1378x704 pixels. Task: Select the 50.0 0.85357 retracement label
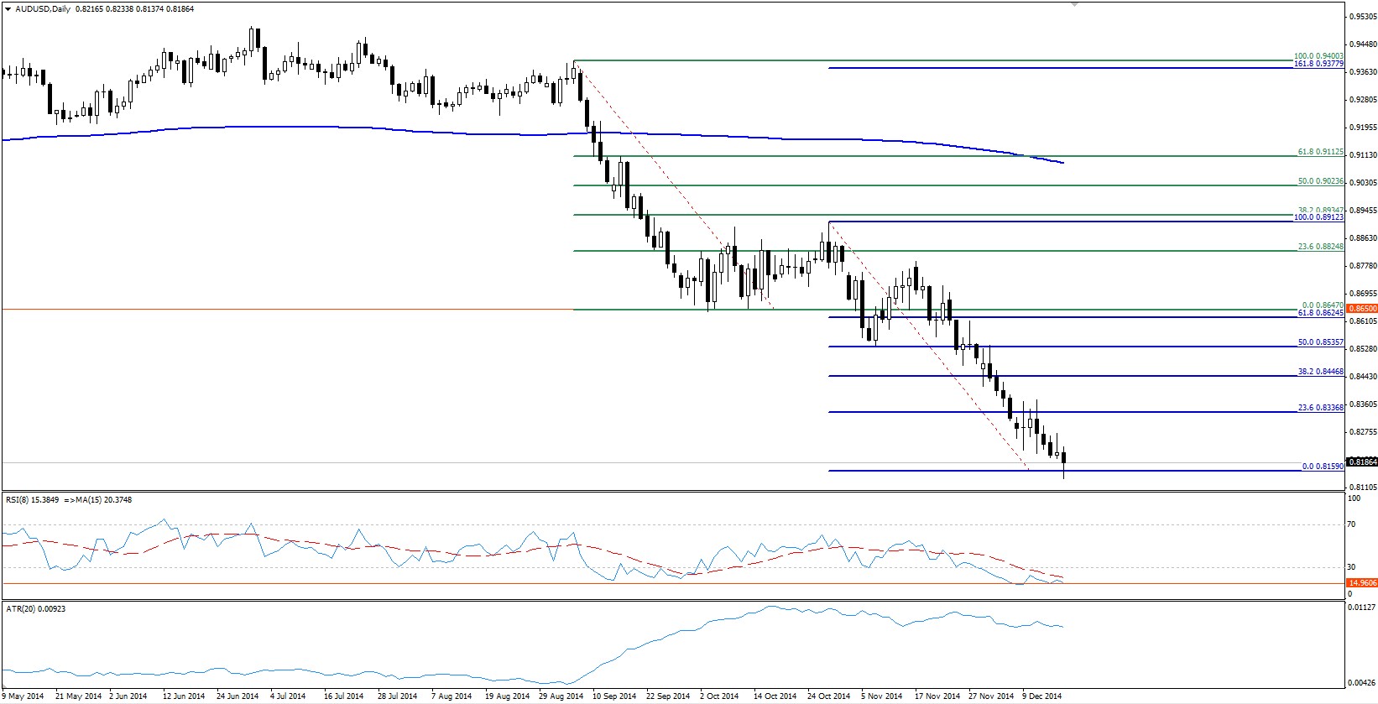tap(1320, 343)
